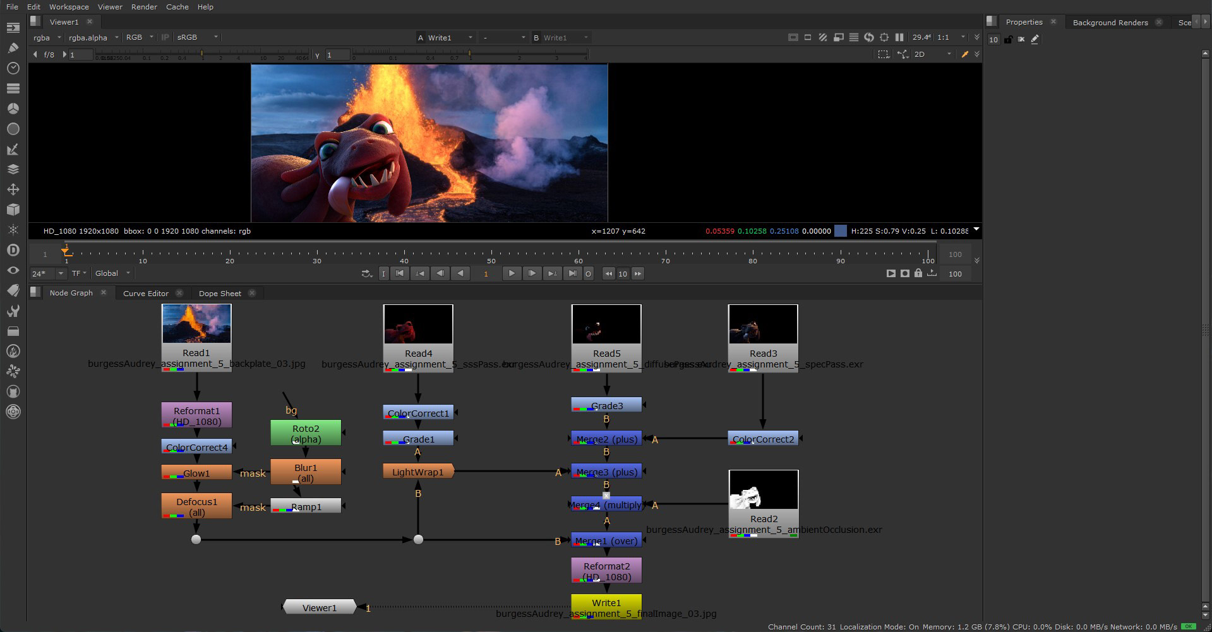This screenshot has height=632, width=1212.
Task: Open the Cache menu
Action: (x=177, y=7)
